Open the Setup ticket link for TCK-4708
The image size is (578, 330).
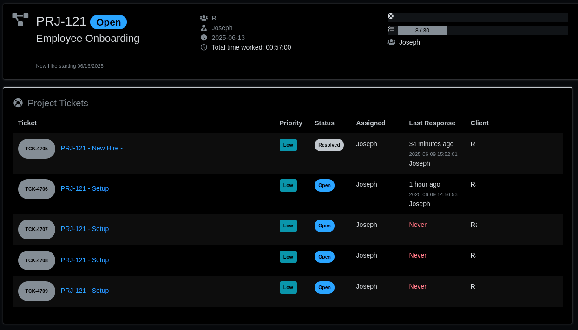[85, 260]
